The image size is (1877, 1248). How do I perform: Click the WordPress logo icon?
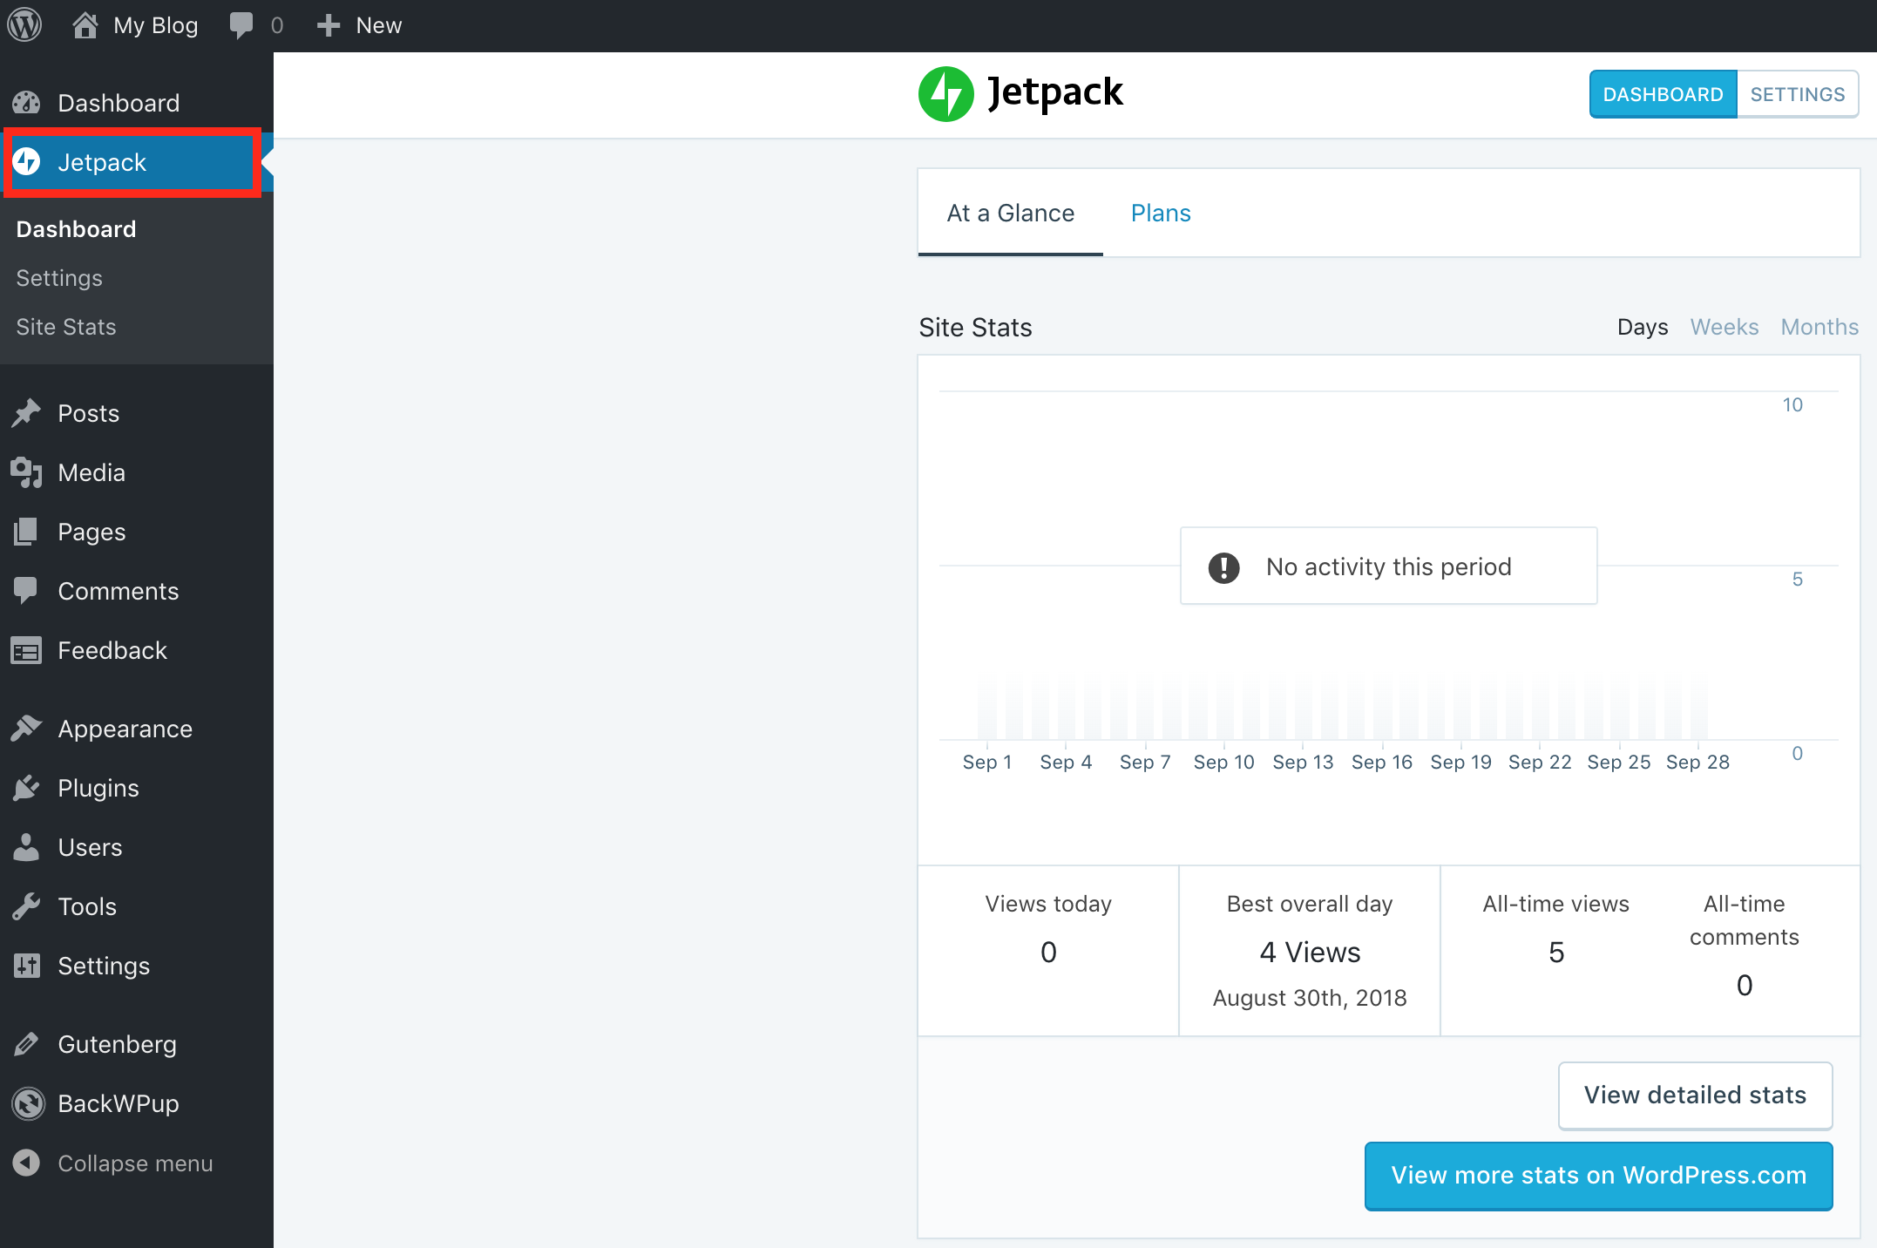coord(25,25)
